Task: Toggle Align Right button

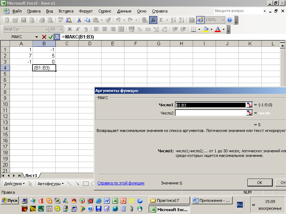Action: pos(113,29)
